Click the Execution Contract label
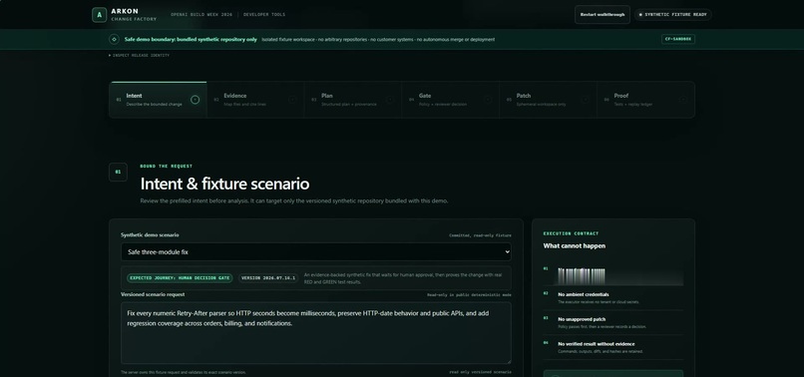This screenshot has width=804, height=377. 571,233
